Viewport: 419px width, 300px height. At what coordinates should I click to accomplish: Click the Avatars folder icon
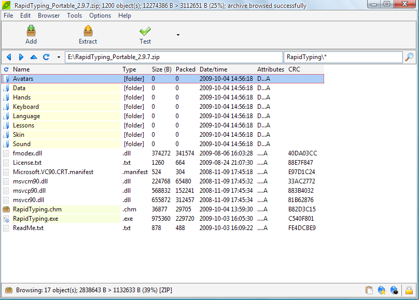click(x=6, y=79)
